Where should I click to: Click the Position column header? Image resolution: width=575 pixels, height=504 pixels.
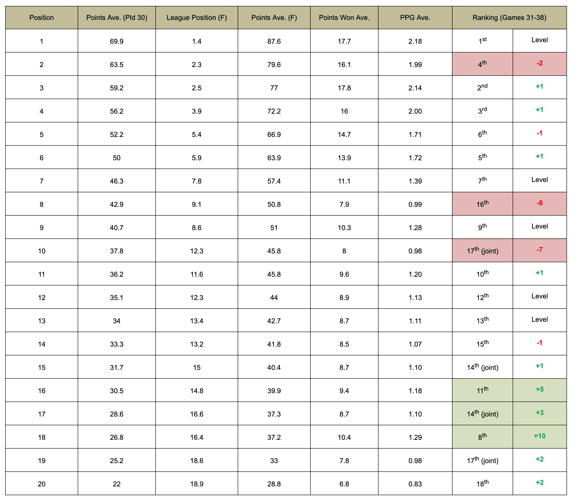click(42, 18)
